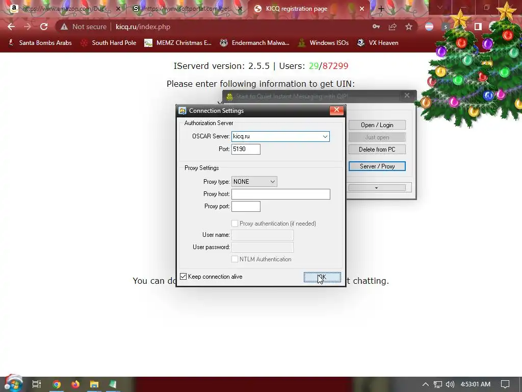Open the striped flag extension icon
This screenshot has height=392, width=522.
click(x=429, y=27)
